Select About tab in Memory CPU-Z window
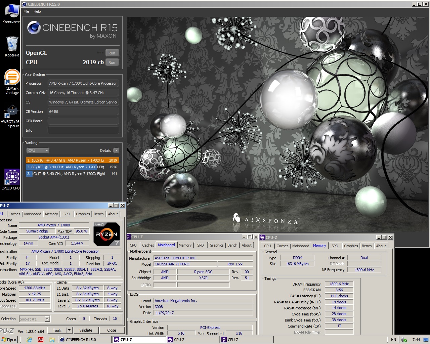The height and width of the screenshot is (344, 430). click(x=381, y=246)
